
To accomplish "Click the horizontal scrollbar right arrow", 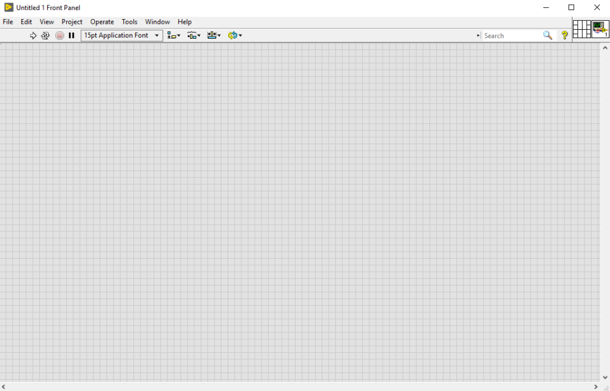I will pyautogui.click(x=596, y=387).
